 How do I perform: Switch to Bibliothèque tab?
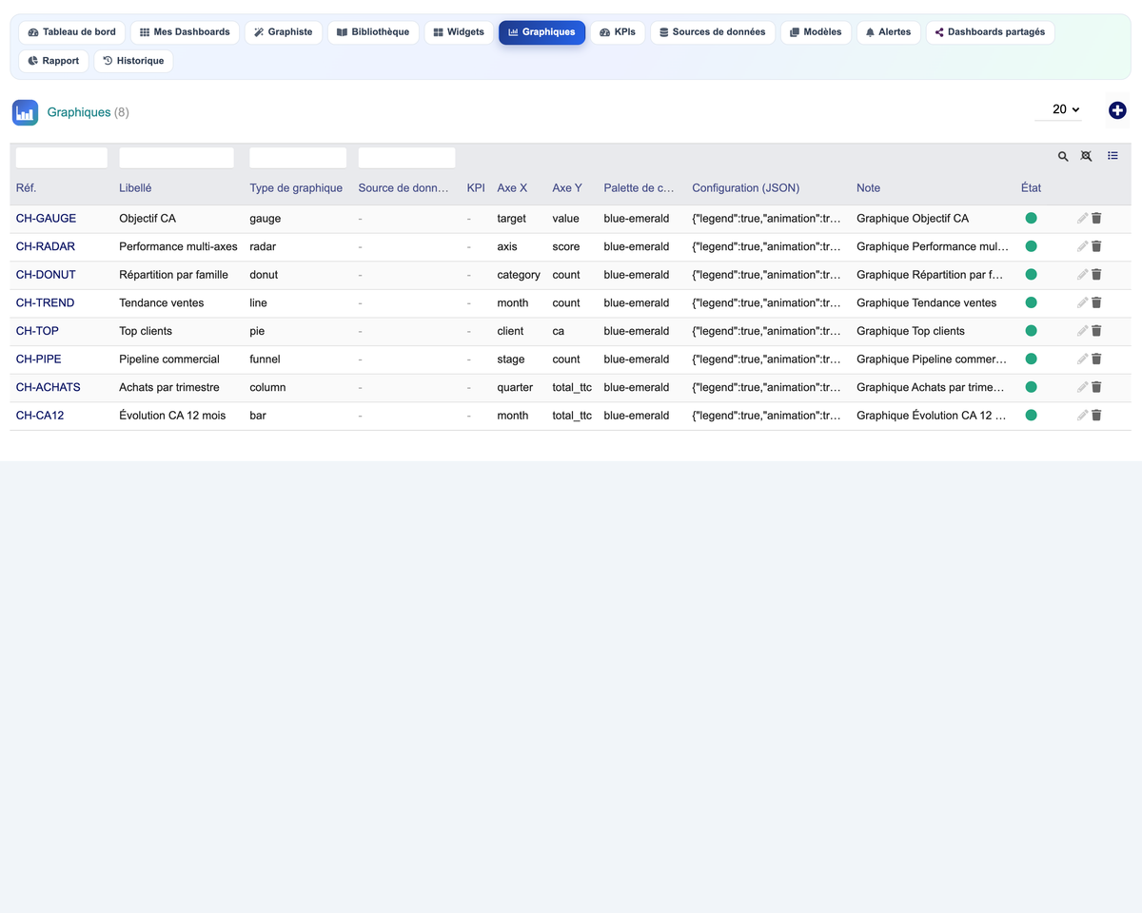373,32
